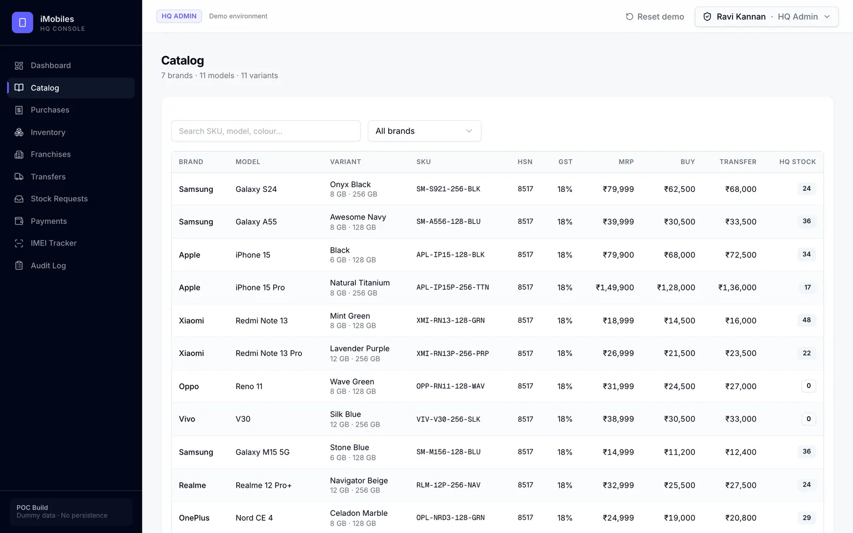Screen dimensions: 853x533
Task: Click the shield icon beside Ravi Kannan
Action: click(x=707, y=17)
